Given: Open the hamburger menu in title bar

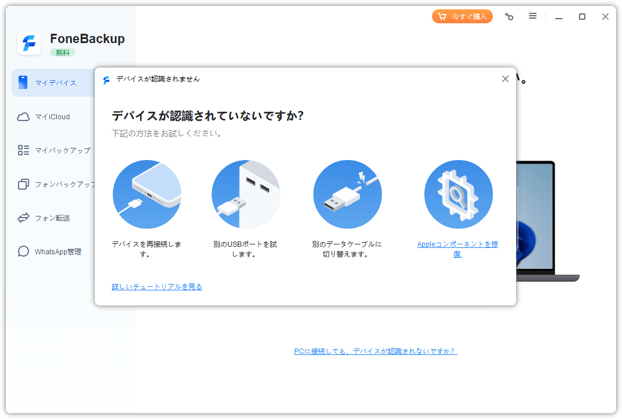Looking at the screenshot, I should pos(532,16).
